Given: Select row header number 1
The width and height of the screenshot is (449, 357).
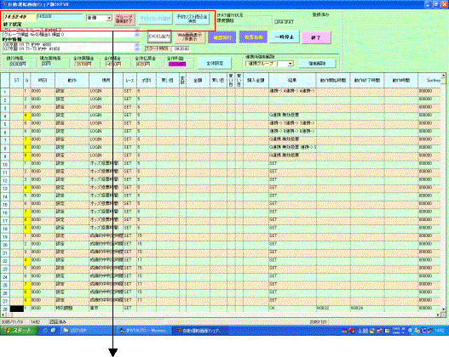Looking at the screenshot, I should [5, 92].
